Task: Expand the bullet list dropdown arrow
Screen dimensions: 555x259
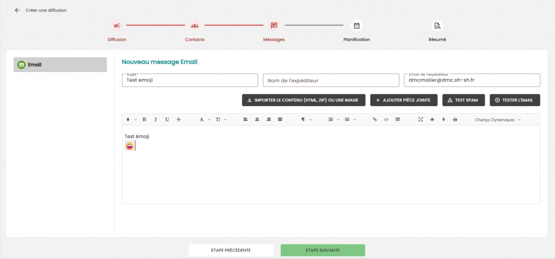Action: [354, 120]
